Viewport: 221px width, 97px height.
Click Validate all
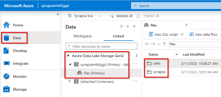click(x=121, y=16)
